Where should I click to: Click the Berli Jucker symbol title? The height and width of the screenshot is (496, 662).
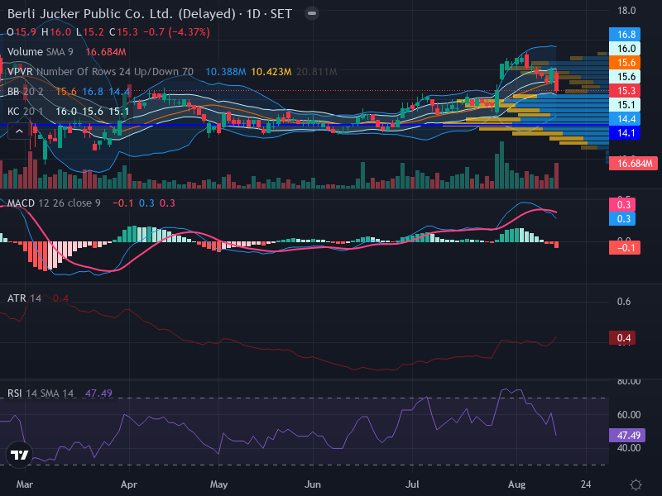click(x=150, y=14)
